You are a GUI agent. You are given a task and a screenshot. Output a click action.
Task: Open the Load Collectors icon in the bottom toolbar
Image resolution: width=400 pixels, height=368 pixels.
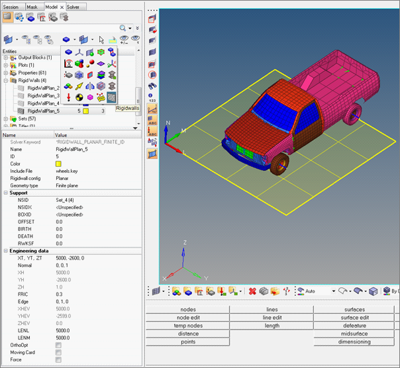(x=222, y=291)
